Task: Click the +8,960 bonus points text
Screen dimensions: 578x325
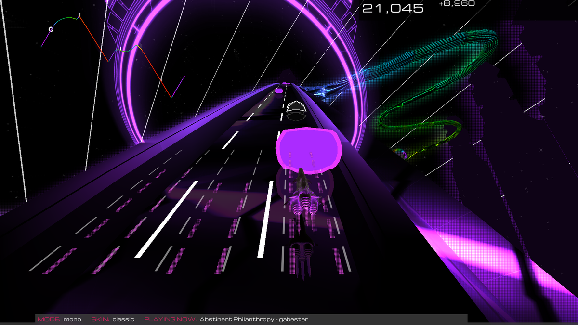Action: point(457,4)
